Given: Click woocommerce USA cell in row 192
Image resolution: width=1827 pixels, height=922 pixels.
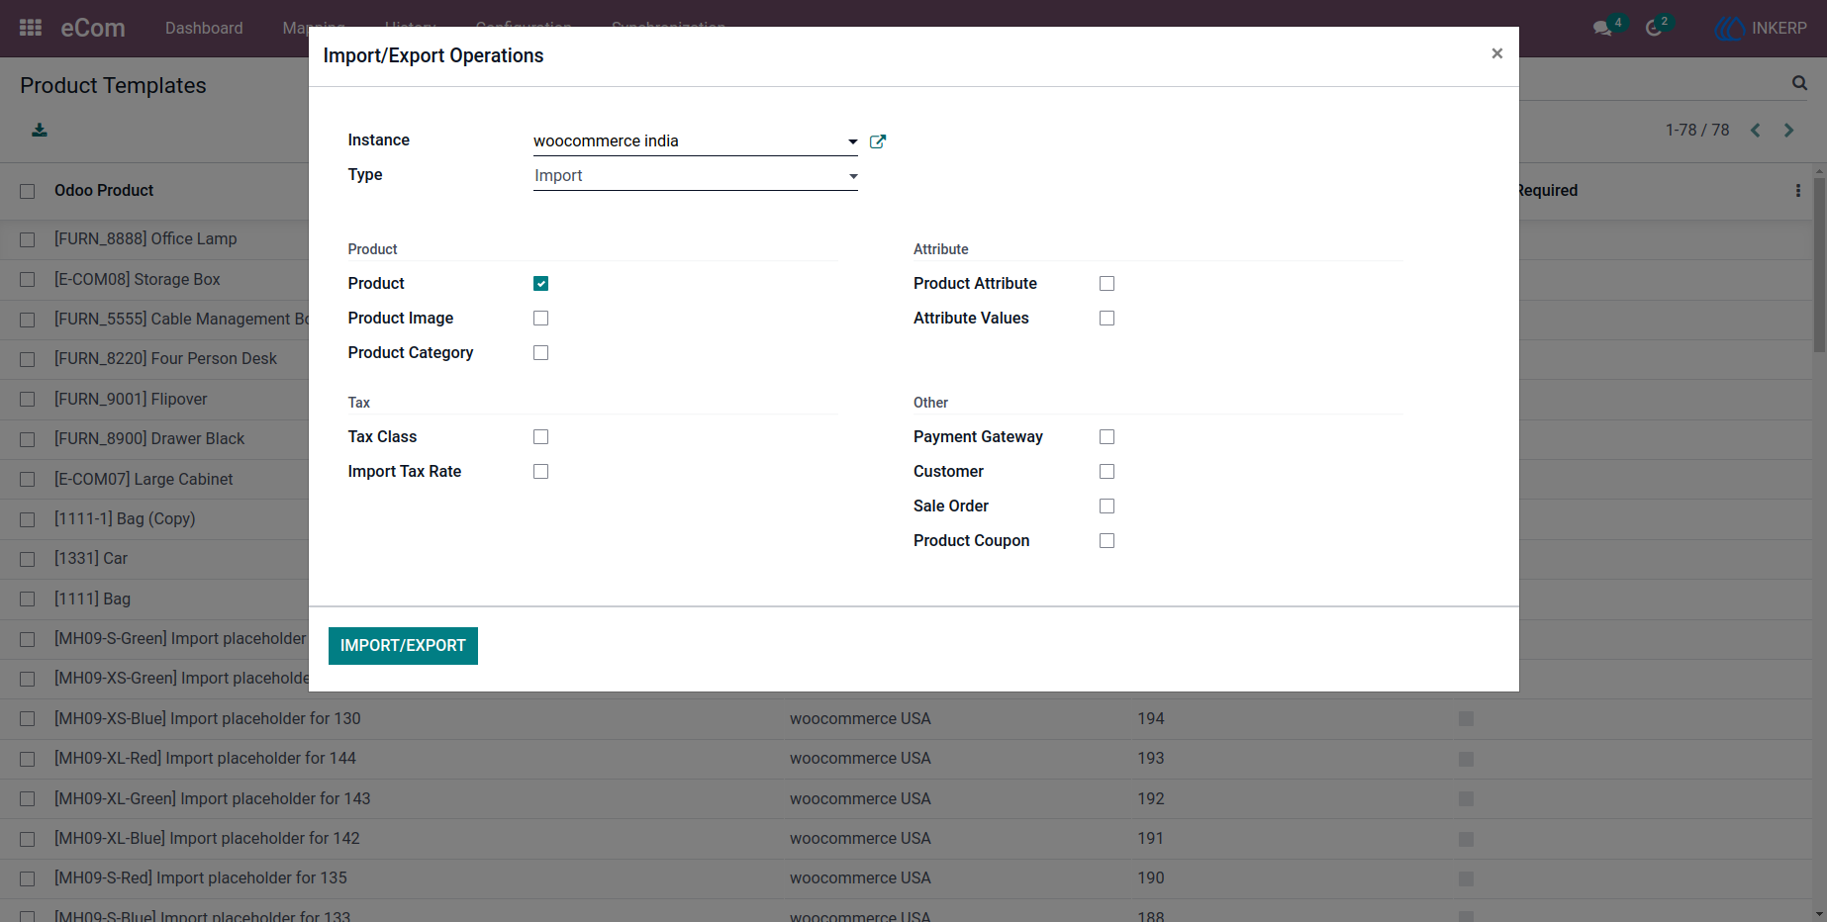Looking at the screenshot, I should pos(860,798).
